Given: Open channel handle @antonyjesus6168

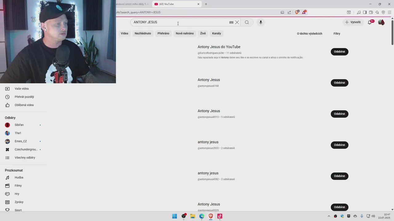Looking at the screenshot, I should pos(208,86).
